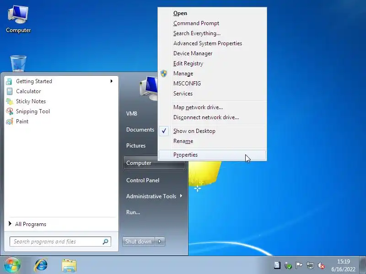Choose Map network drive...
The image size is (366, 274).
[212, 107]
